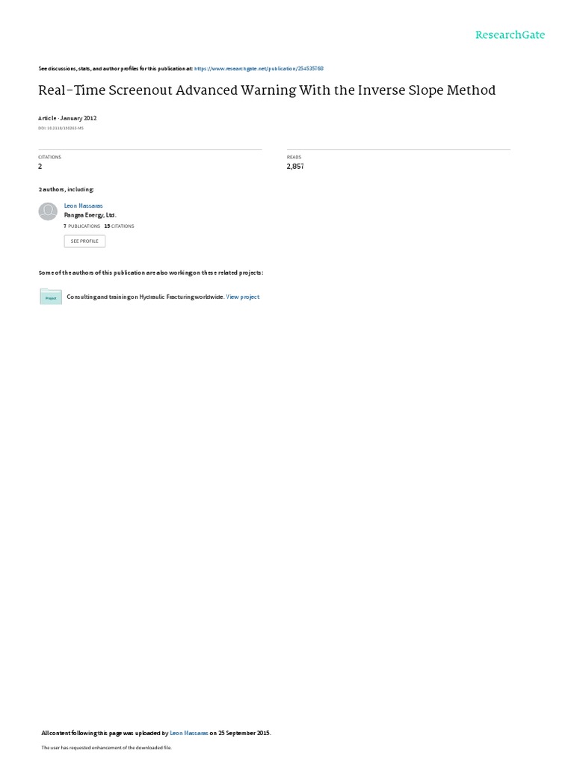
Task: Click the 7 Publications author stat
Action: tap(82, 226)
